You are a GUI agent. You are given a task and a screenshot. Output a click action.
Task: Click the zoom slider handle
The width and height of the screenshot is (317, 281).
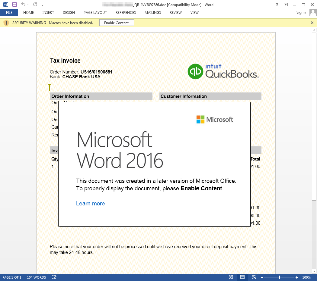click(279, 277)
